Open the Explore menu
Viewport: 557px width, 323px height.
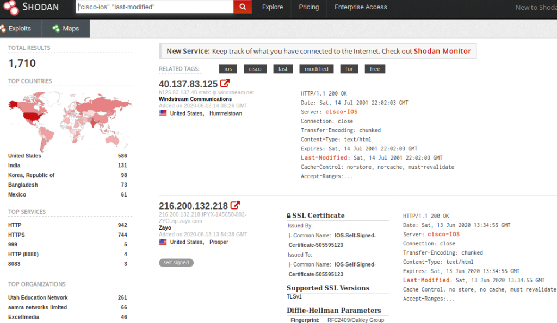coord(273,7)
